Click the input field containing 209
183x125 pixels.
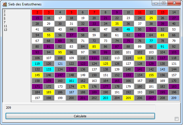(80, 108)
